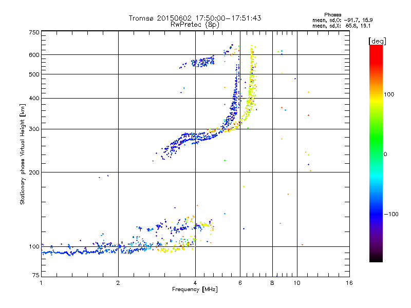Viewport: 411px width, 308px height.
Task: Click the x-axis '10' tick label
Action: 297,283
